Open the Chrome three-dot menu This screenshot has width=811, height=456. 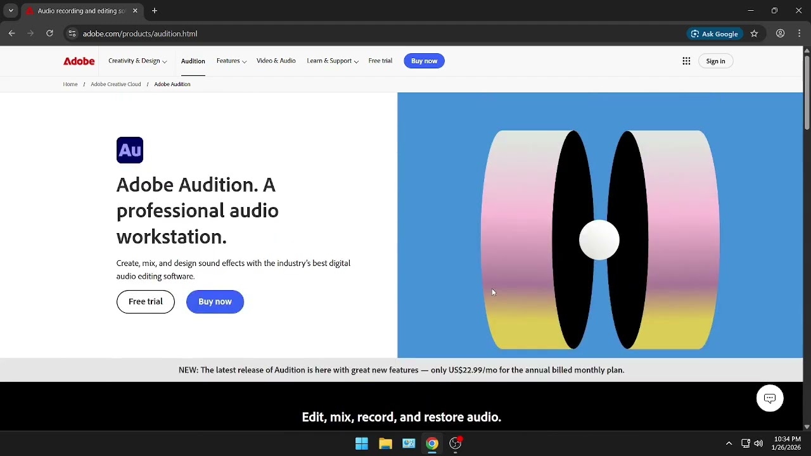(x=799, y=34)
